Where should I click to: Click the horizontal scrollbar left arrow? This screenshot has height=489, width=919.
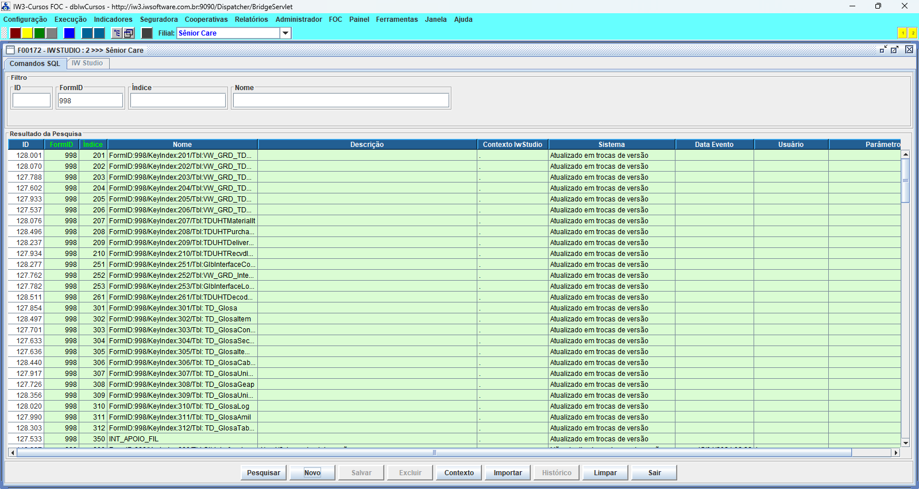(13, 453)
